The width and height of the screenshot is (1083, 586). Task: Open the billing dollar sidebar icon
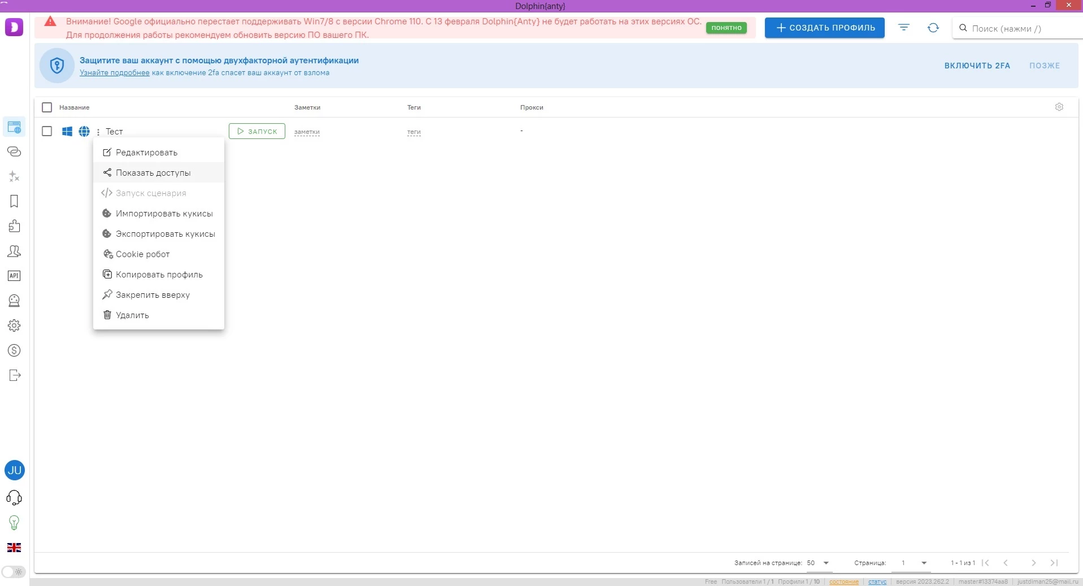coord(14,350)
